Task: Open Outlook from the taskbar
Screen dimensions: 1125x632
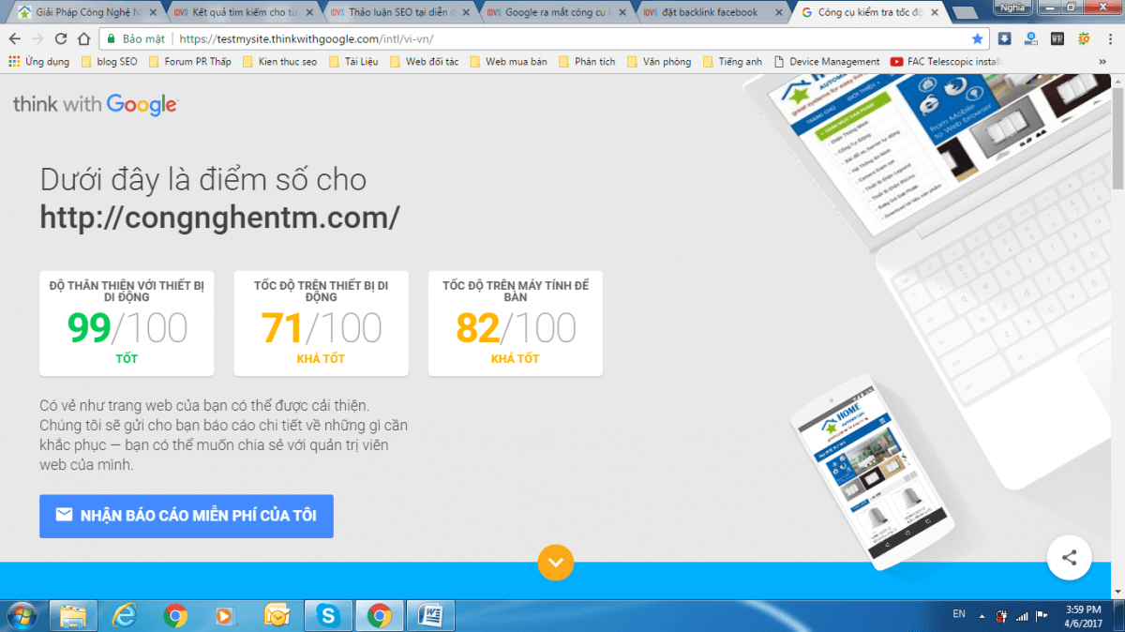Action: click(277, 615)
